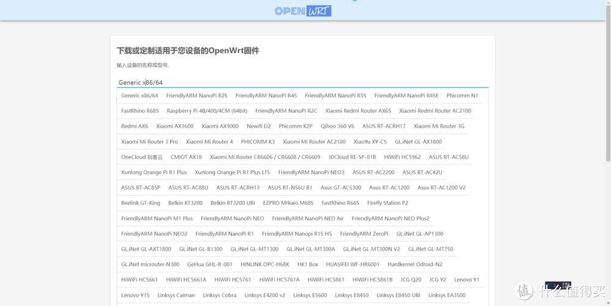Select FastRhino R68S device
The width and height of the screenshot is (611, 306).
pos(140,111)
